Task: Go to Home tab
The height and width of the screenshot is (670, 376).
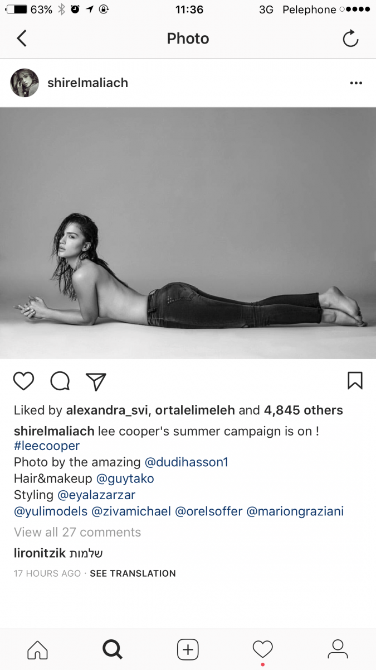Action: coord(37,649)
